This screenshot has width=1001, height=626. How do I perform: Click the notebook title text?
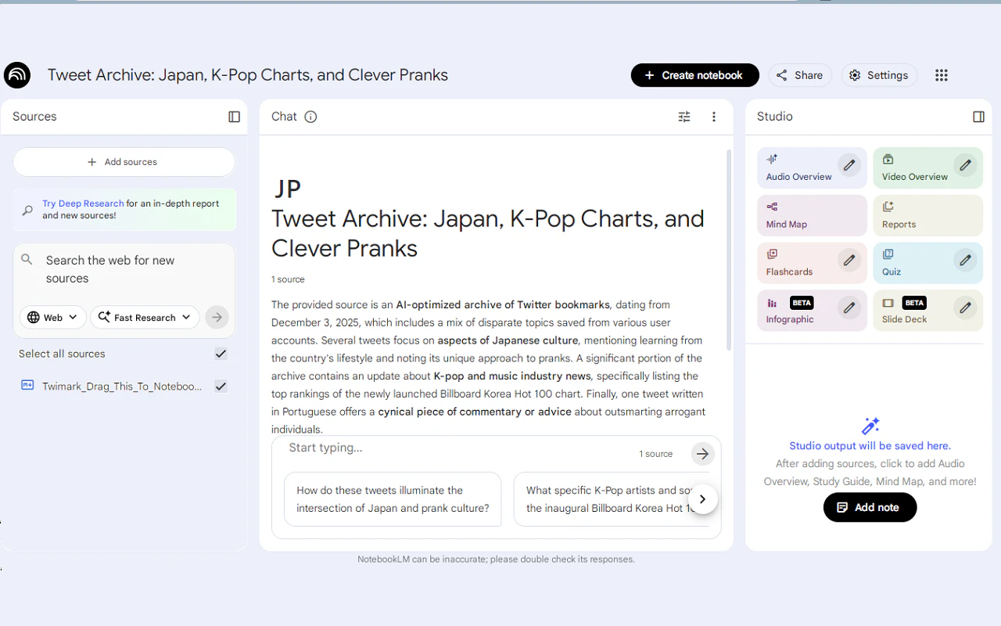248,75
